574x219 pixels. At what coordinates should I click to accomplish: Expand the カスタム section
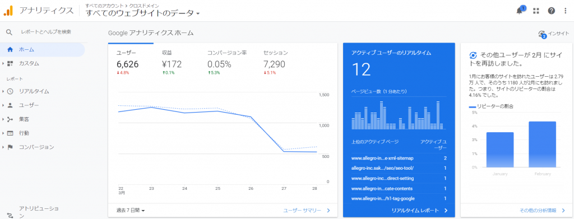pos(3,64)
